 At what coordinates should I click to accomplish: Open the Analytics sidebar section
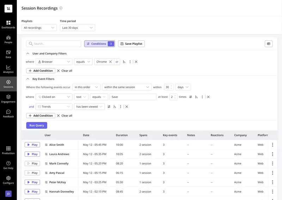click(x=8, y=69)
